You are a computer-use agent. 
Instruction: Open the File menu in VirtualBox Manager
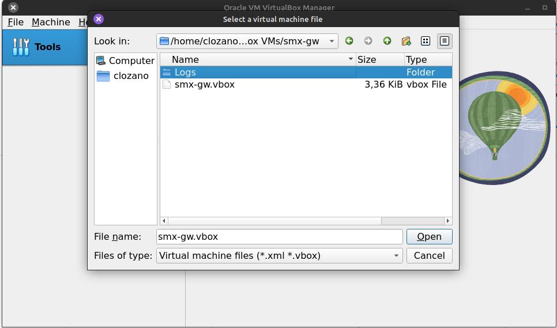tap(16, 22)
